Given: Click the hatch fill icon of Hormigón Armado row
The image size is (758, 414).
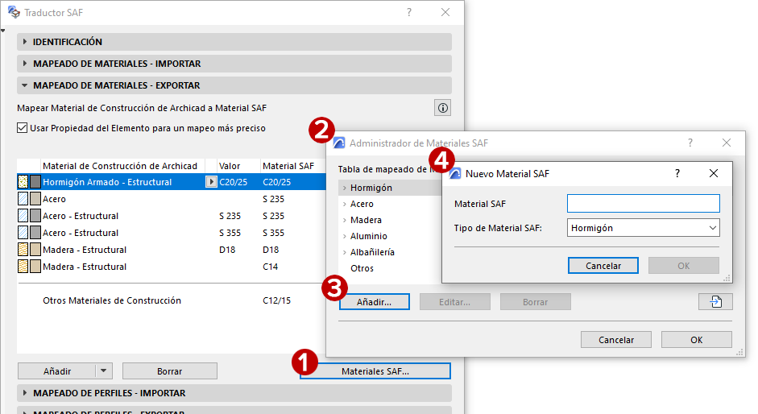Looking at the screenshot, I should (x=23, y=182).
